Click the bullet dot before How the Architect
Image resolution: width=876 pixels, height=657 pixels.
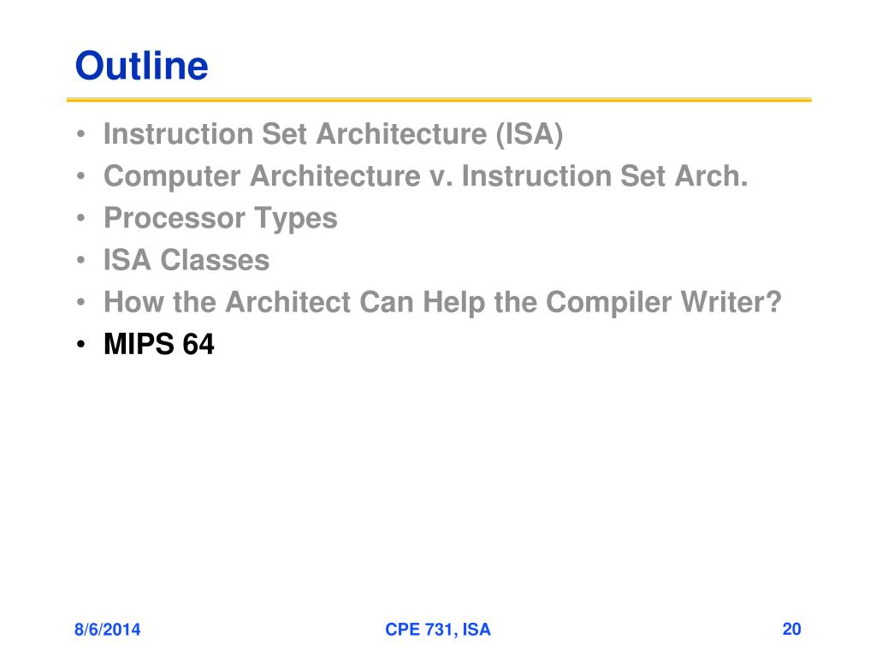[x=81, y=302]
